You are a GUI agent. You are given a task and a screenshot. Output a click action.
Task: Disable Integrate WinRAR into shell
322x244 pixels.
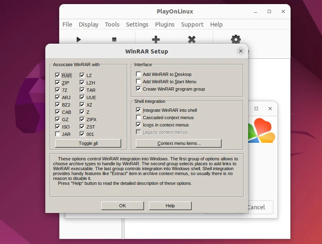pos(139,110)
